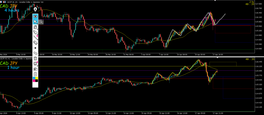The image size is (264, 115).
Task: Click the clipboard icon in the toolbar
Action: (x=35, y=74)
